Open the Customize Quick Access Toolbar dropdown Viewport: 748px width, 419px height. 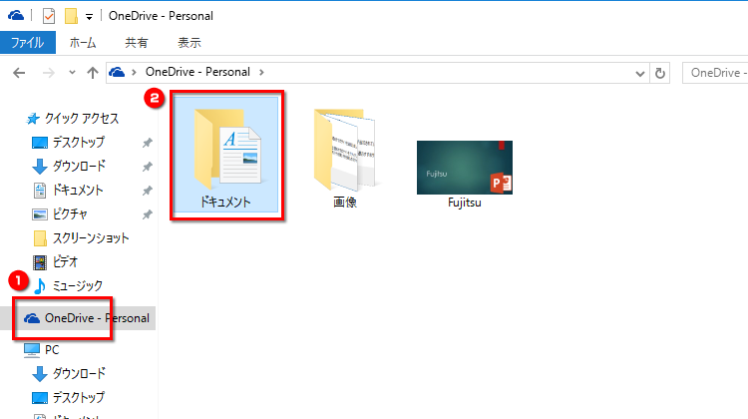(89, 17)
